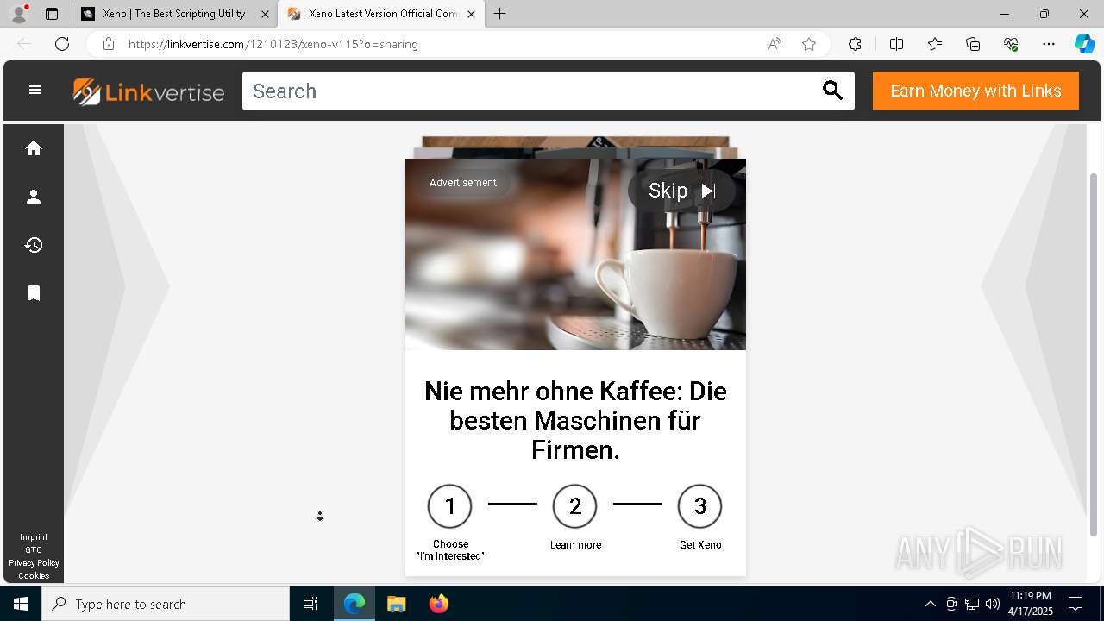The image size is (1104, 621).
Task: Close the Xeno Best Scripting Utility tab
Action: tap(265, 14)
